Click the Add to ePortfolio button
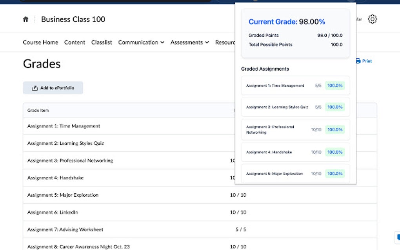 pyautogui.click(x=53, y=88)
